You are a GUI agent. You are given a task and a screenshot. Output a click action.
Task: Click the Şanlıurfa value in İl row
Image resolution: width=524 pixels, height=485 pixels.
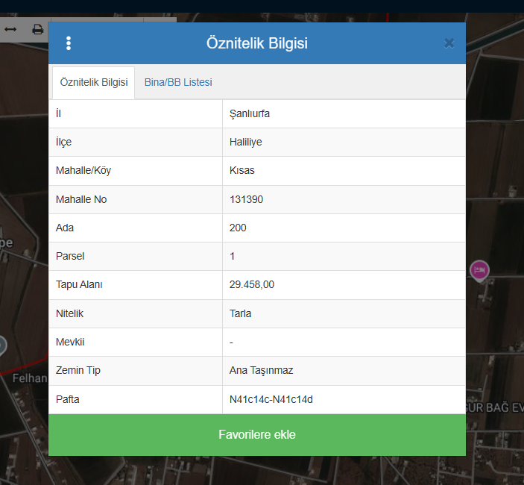(250, 113)
